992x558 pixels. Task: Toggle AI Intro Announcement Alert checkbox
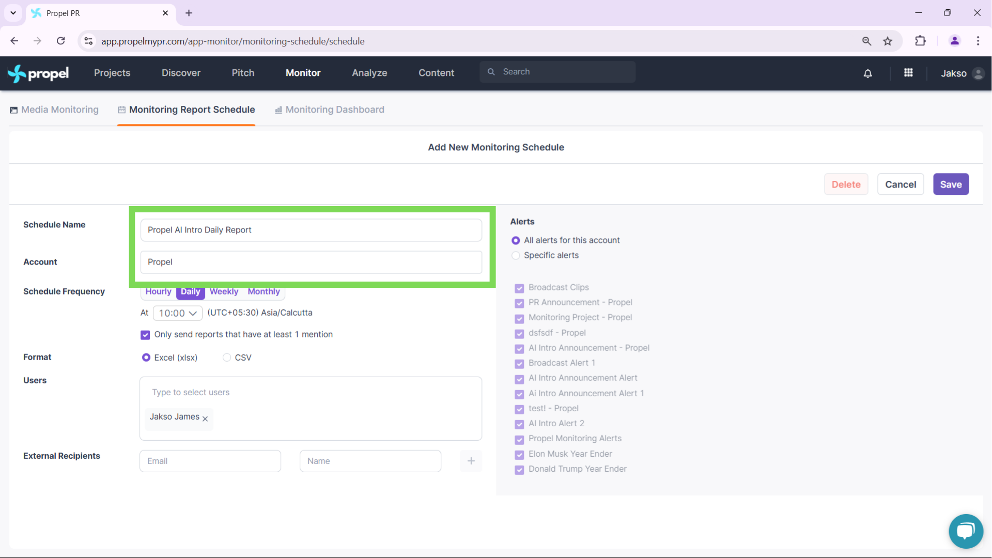519,379
